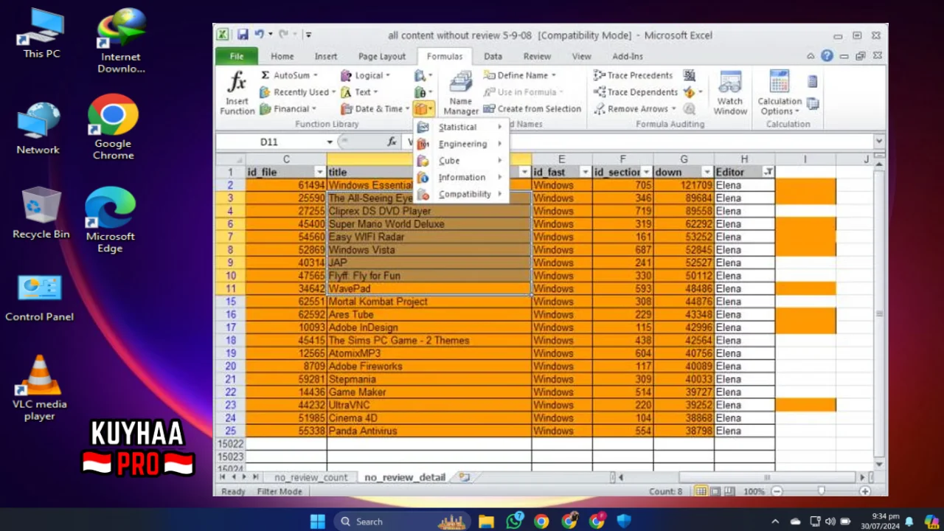Select Page Layout view in status bar
This screenshot has width=944, height=531.
[x=715, y=491]
